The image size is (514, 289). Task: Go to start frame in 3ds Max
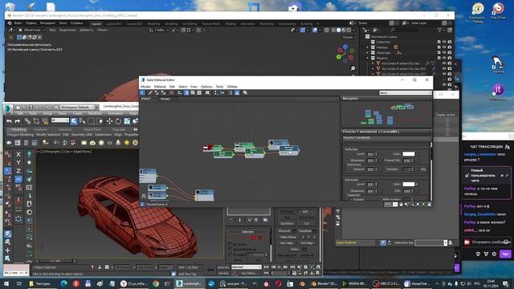[x=267, y=267]
